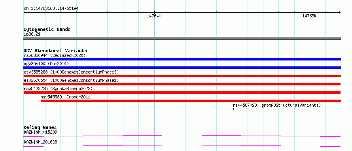Click the red bar for nsv5432225

click(182, 92)
